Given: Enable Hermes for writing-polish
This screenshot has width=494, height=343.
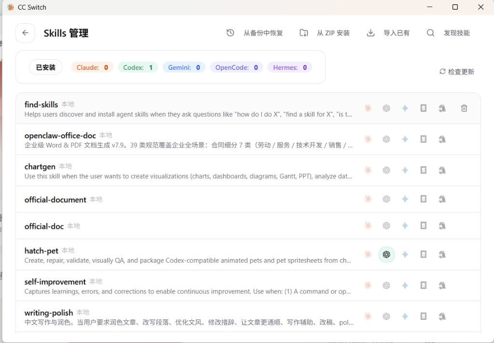Looking at the screenshot, I should pyautogui.click(x=442, y=316).
